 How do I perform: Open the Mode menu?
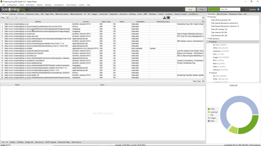point(21,5)
